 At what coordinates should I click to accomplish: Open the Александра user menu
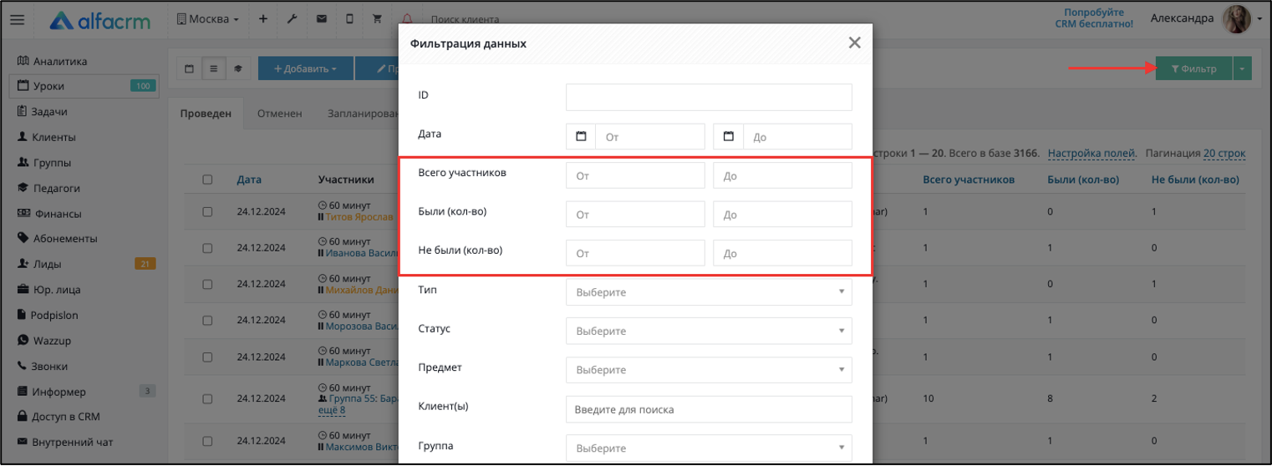[x=1182, y=18]
